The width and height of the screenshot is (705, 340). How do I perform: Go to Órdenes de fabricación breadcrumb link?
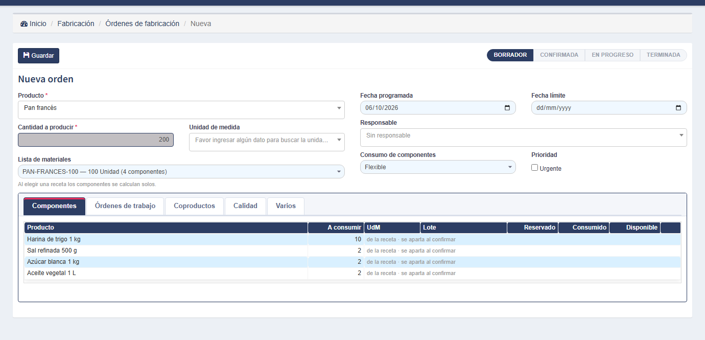coord(142,24)
